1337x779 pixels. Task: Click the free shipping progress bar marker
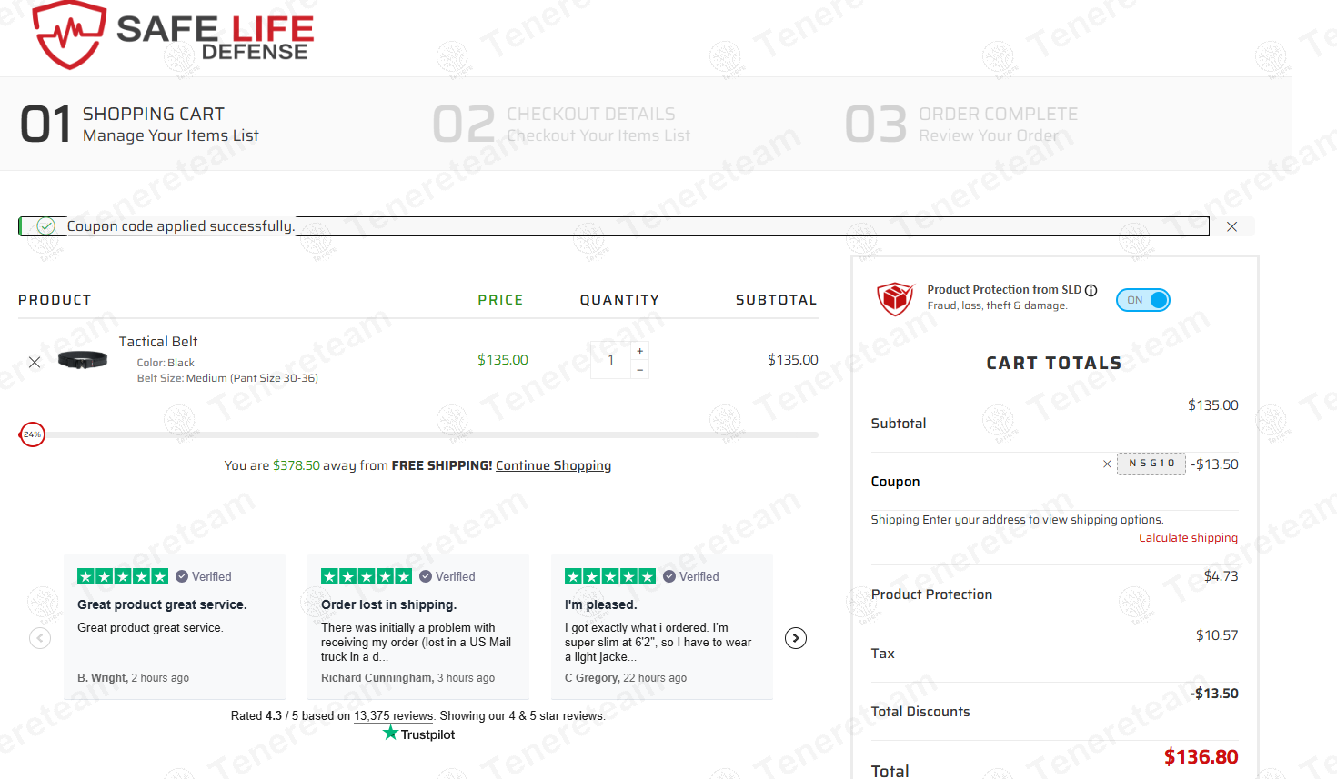(x=33, y=434)
